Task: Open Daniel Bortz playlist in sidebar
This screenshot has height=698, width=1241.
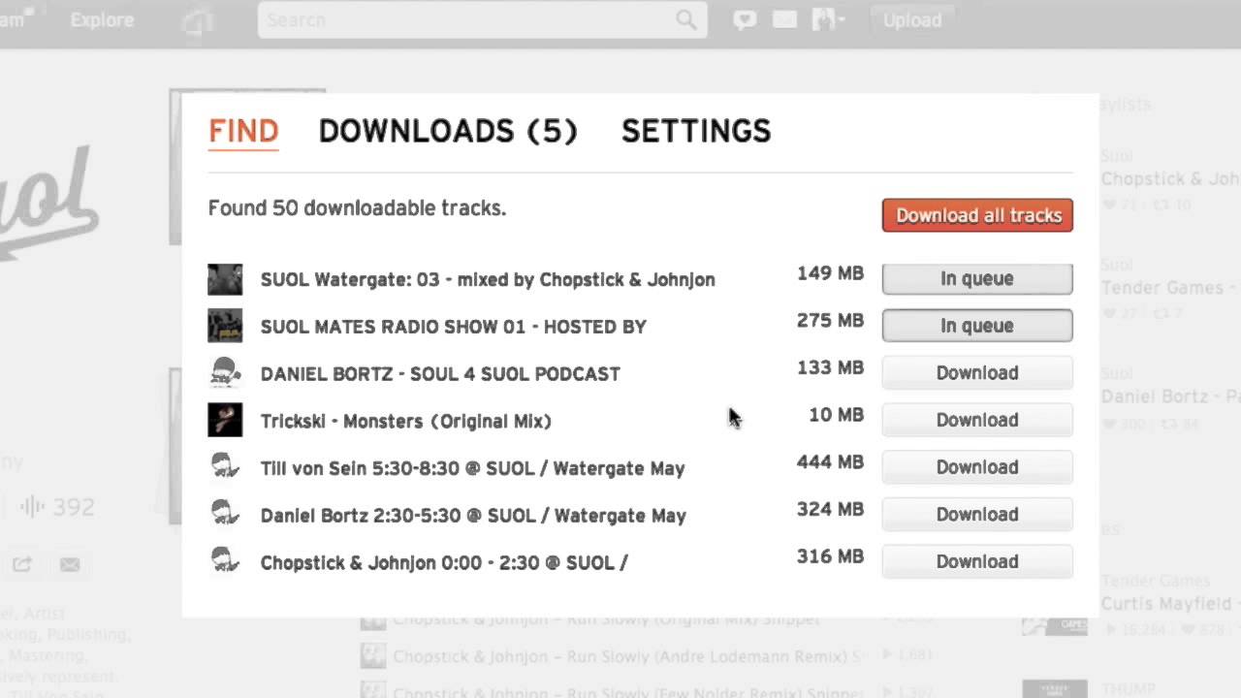Action: click(1170, 397)
